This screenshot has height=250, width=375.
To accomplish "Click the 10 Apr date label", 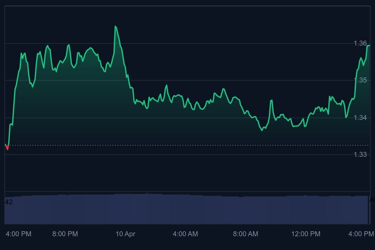I will (125, 234).
